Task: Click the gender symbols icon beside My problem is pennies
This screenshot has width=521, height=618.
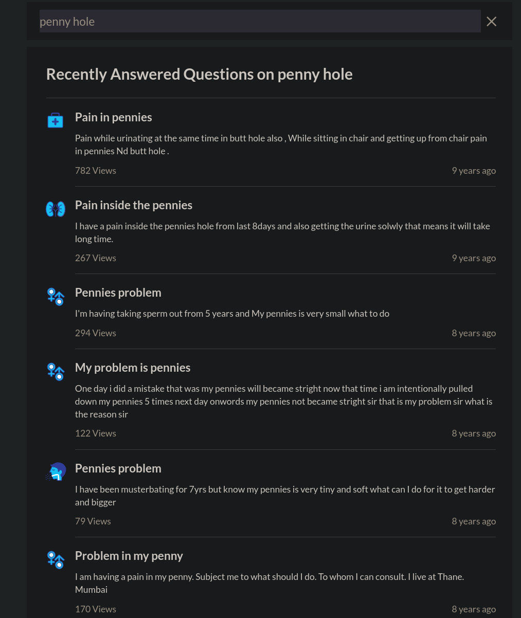Action: pyautogui.click(x=56, y=372)
